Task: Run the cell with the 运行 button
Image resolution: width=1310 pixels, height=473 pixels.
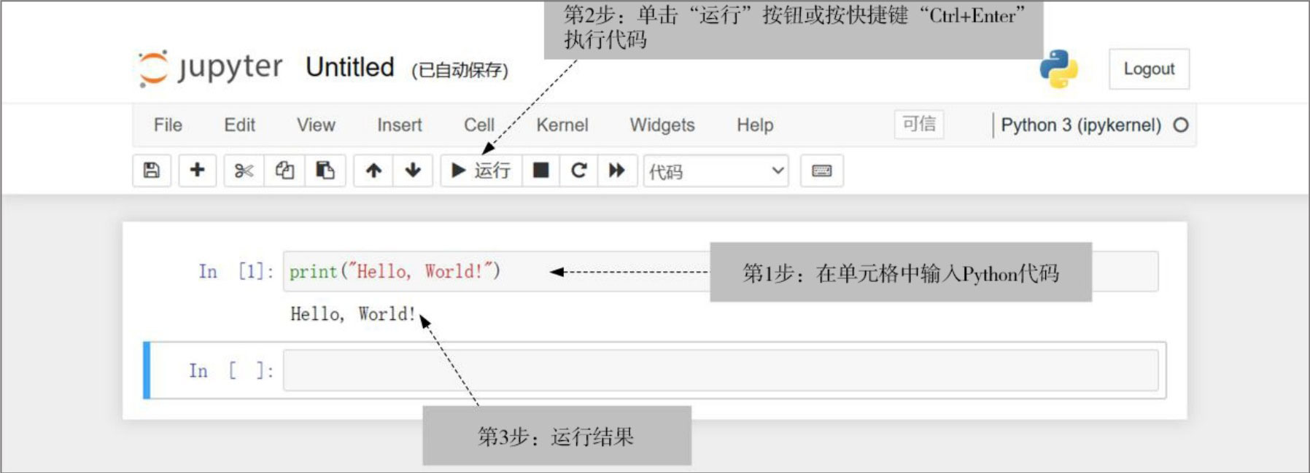Action: click(481, 171)
